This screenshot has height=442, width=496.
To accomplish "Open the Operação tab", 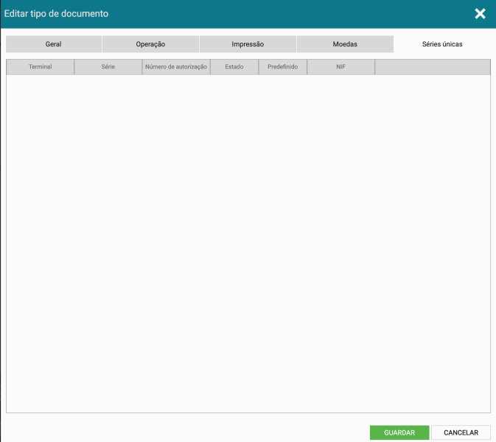I will click(x=150, y=44).
